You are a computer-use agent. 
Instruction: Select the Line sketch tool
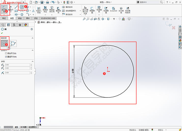16,7
